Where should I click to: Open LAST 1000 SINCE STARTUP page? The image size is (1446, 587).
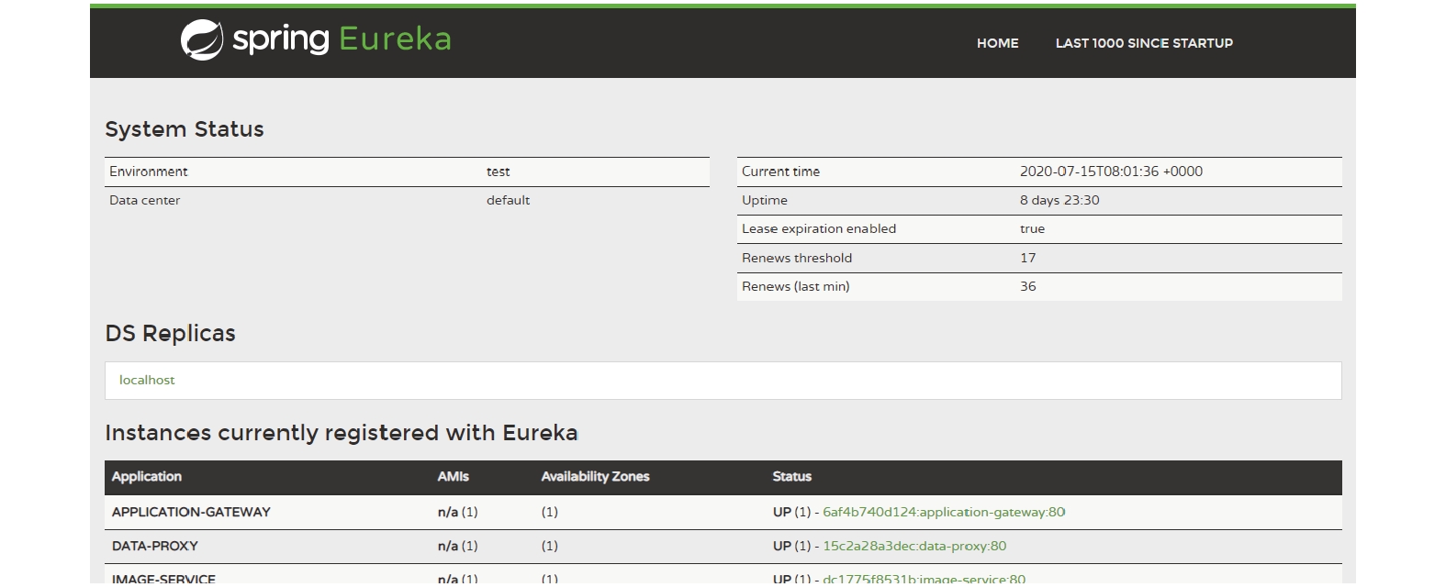(x=1144, y=43)
